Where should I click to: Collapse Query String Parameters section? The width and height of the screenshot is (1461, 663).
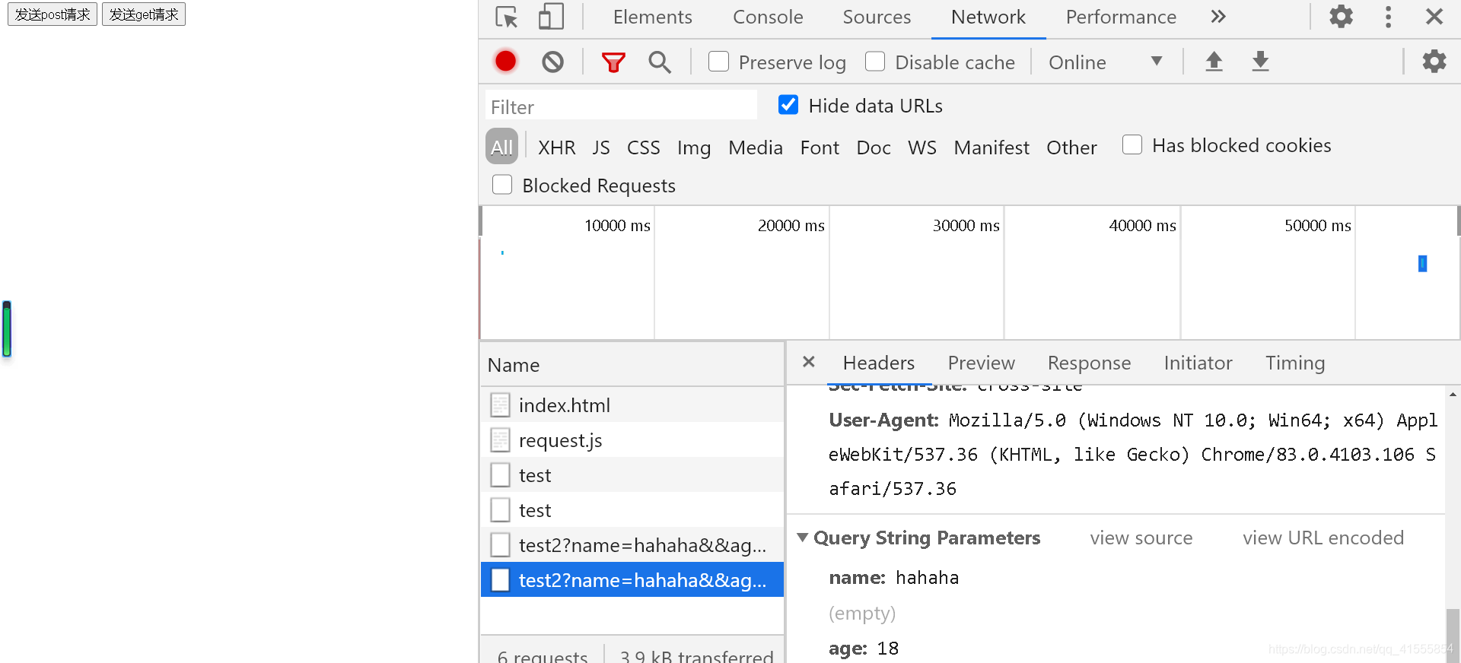click(802, 538)
